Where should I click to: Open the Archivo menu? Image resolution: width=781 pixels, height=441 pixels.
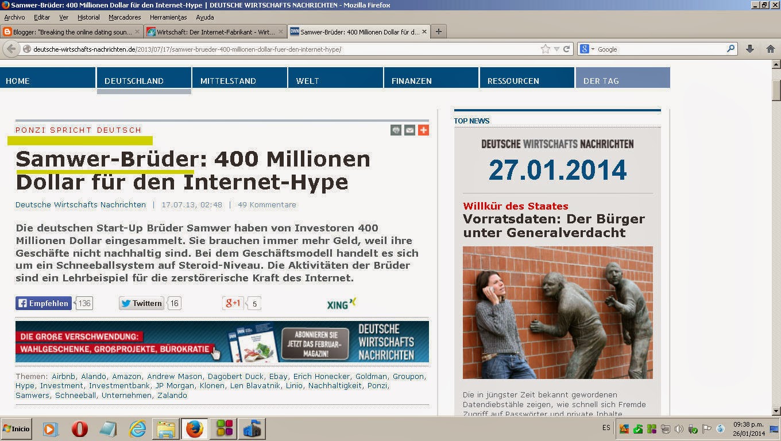tap(14, 17)
